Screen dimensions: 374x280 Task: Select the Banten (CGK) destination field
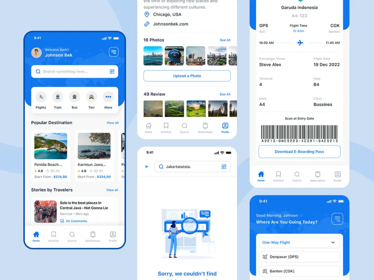pyautogui.click(x=299, y=271)
